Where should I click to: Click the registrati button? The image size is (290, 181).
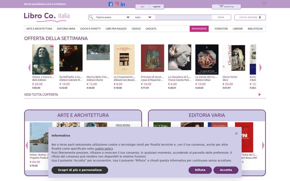(157, 7)
